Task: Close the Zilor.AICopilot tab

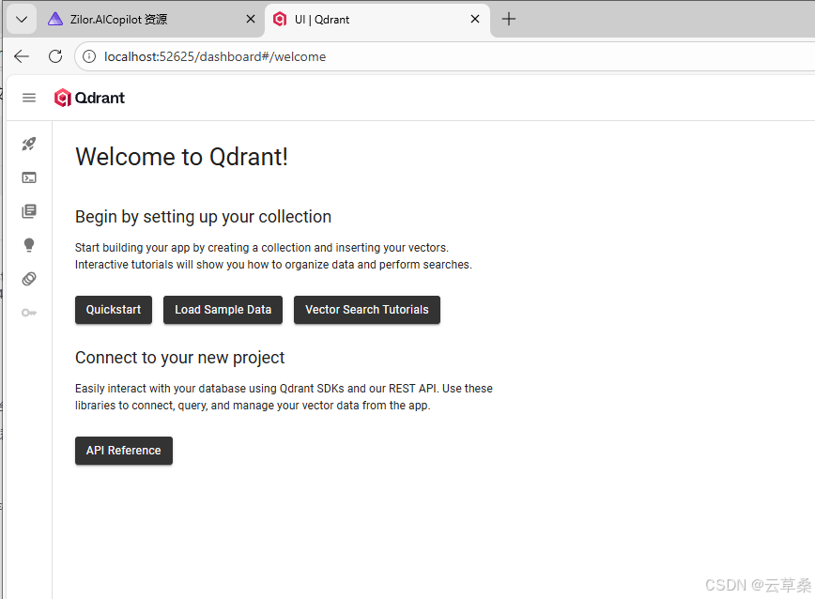Action: tap(251, 19)
